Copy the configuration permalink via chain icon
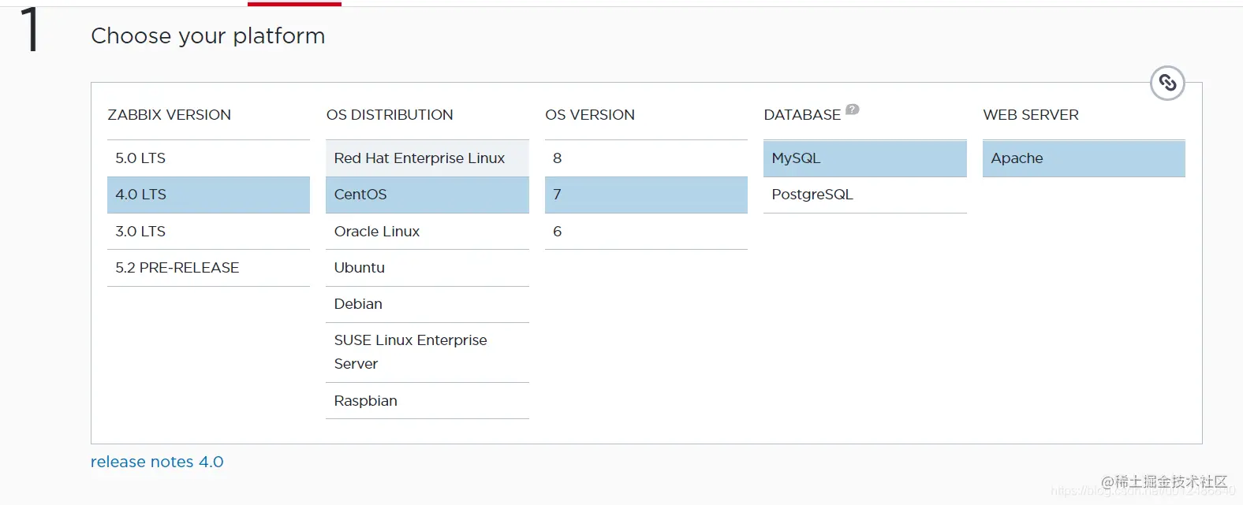Viewport: 1243px width, 505px height. (x=1167, y=83)
